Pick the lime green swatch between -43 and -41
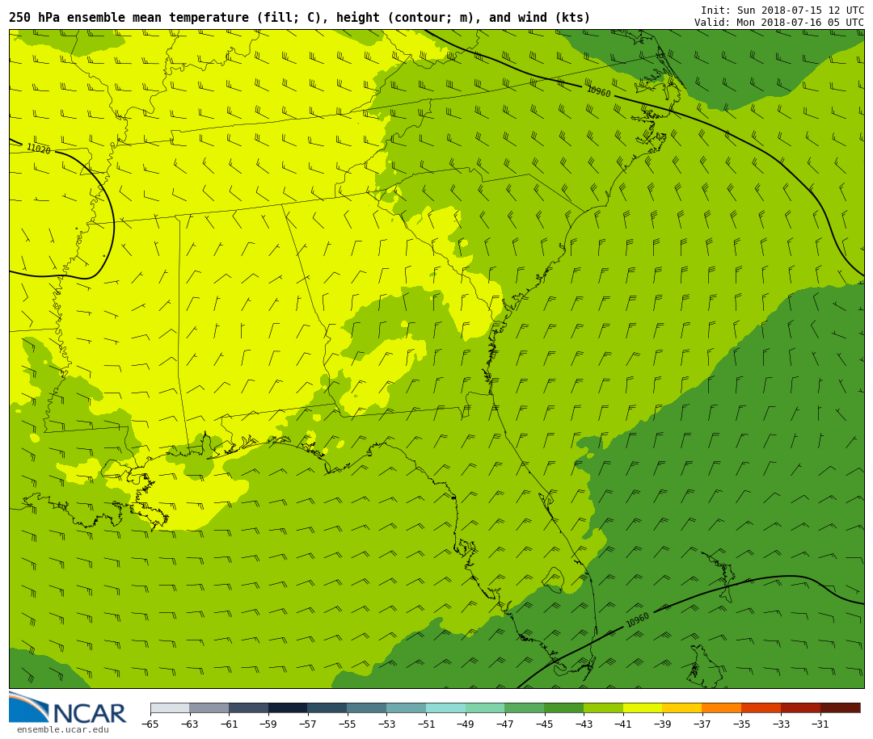 pyautogui.click(x=604, y=708)
